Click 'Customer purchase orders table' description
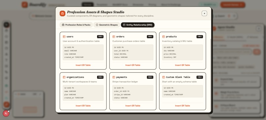Screen dimensions: 266x120 point(129,41)
